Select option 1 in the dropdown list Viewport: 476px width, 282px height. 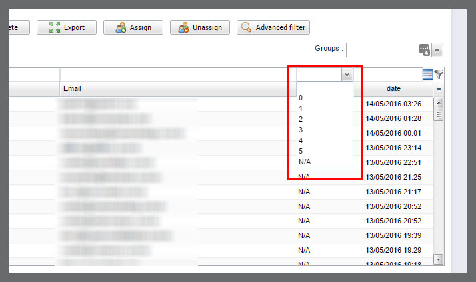pos(325,108)
